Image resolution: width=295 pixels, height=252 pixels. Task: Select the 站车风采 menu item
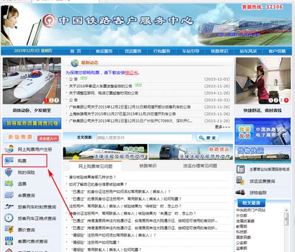click(x=248, y=51)
